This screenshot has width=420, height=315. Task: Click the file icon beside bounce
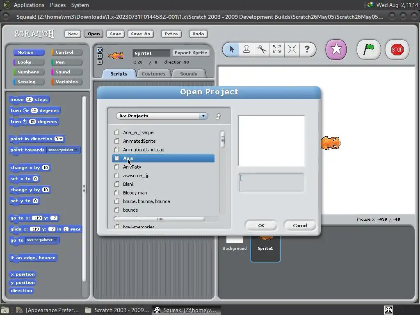click(116, 210)
